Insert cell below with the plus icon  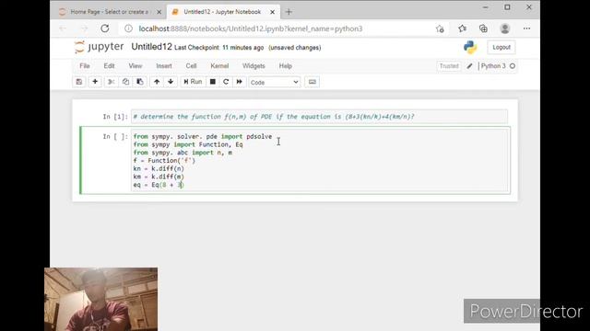95,82
